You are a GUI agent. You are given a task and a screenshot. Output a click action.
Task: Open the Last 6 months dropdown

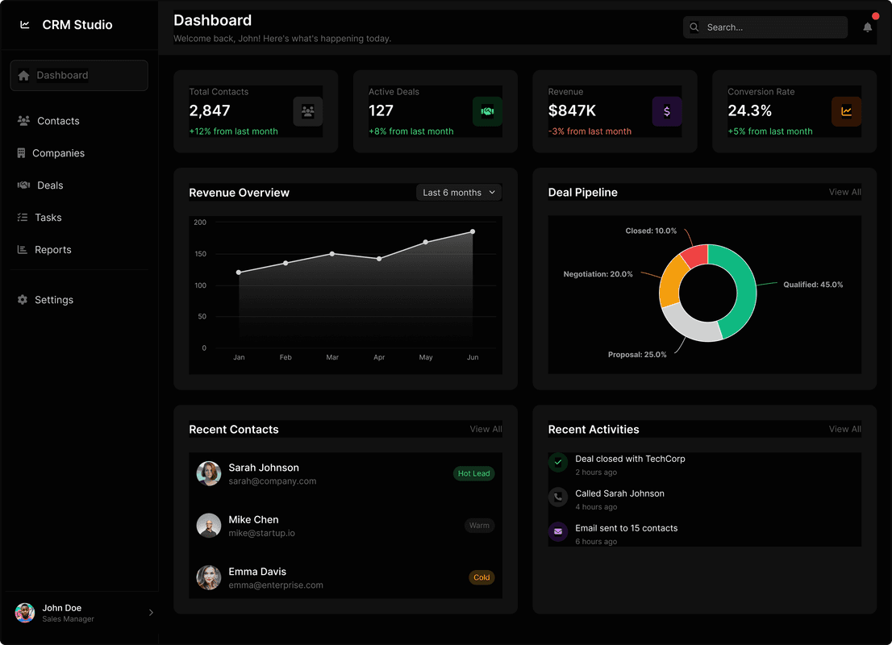[458, 192]
